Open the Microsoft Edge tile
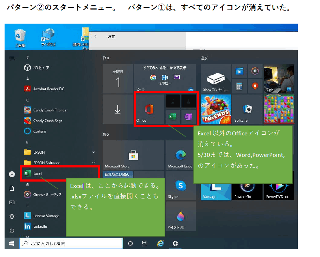This screenshot has height=257, width=320. (180, 155)
